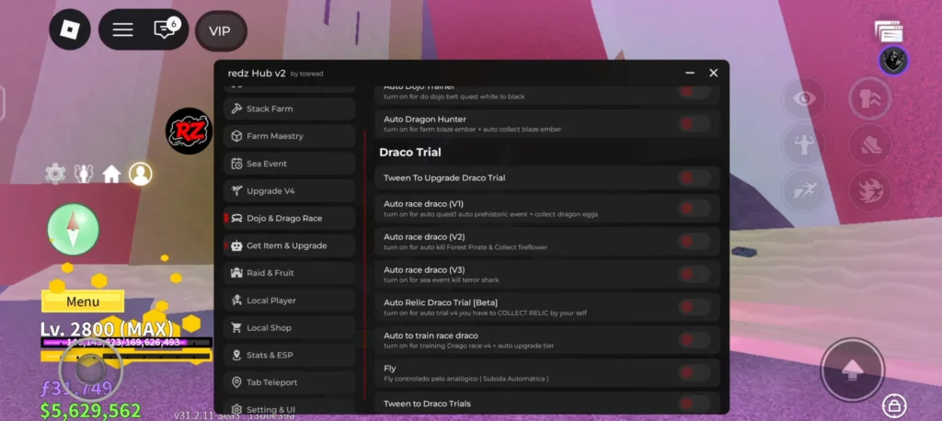Open chat with 6 notifications
Screen dimensions: 942x421
(x=166, y=28)
